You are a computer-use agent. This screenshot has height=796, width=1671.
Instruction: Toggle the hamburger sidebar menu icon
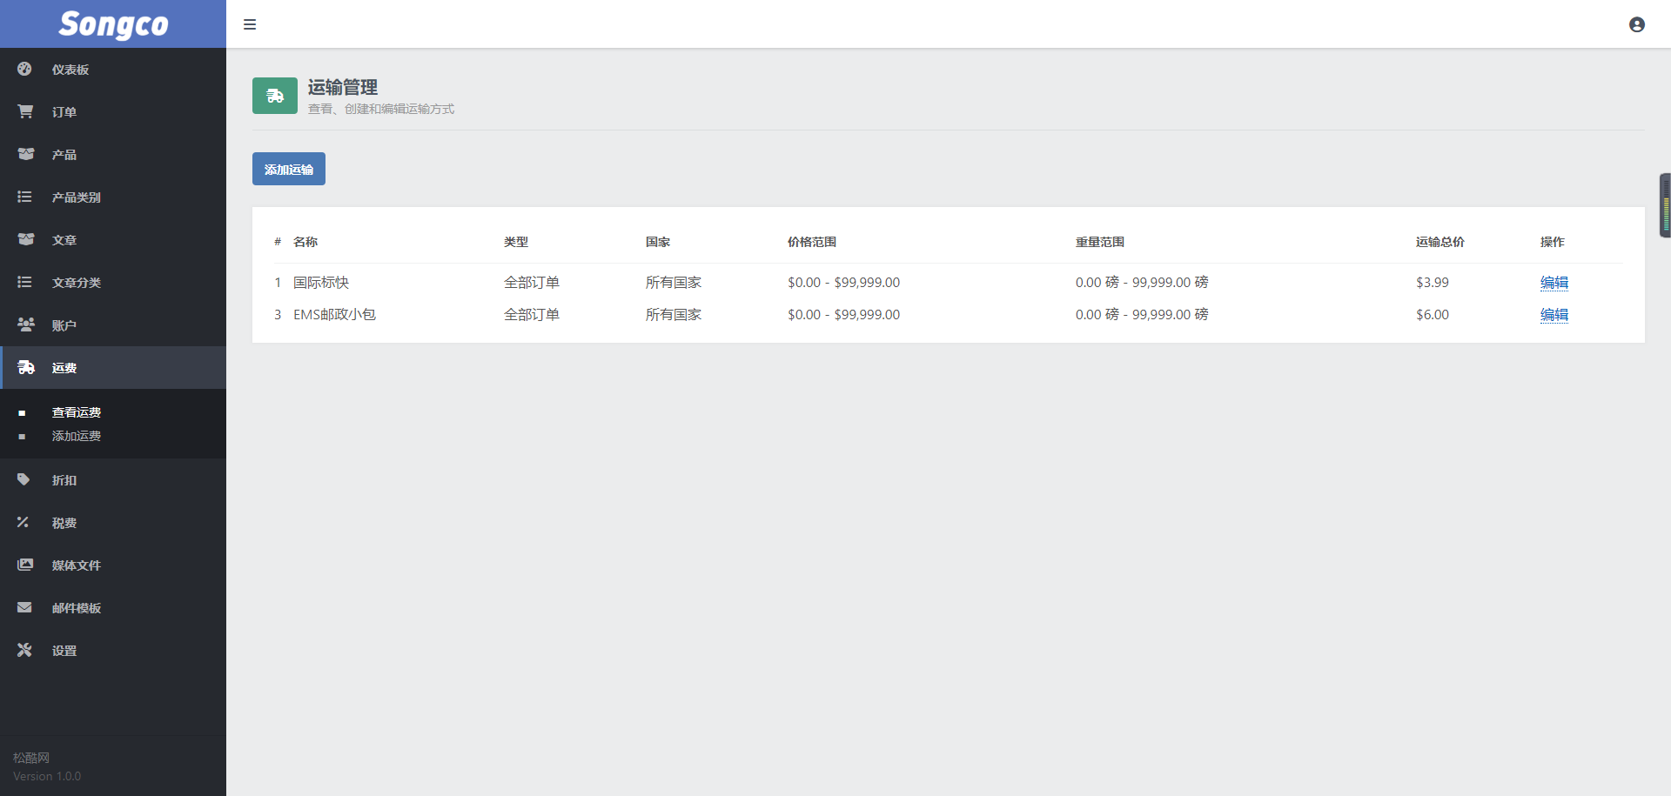[250, 24]
